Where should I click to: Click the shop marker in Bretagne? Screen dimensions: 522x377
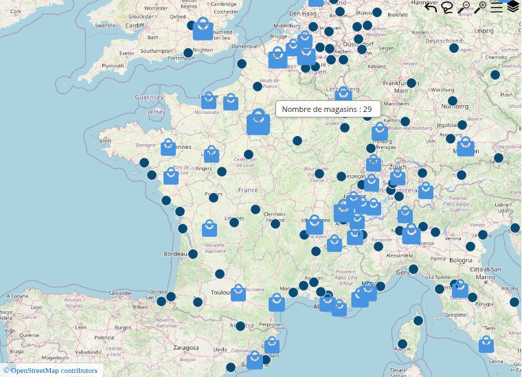[x=168, y=148]
